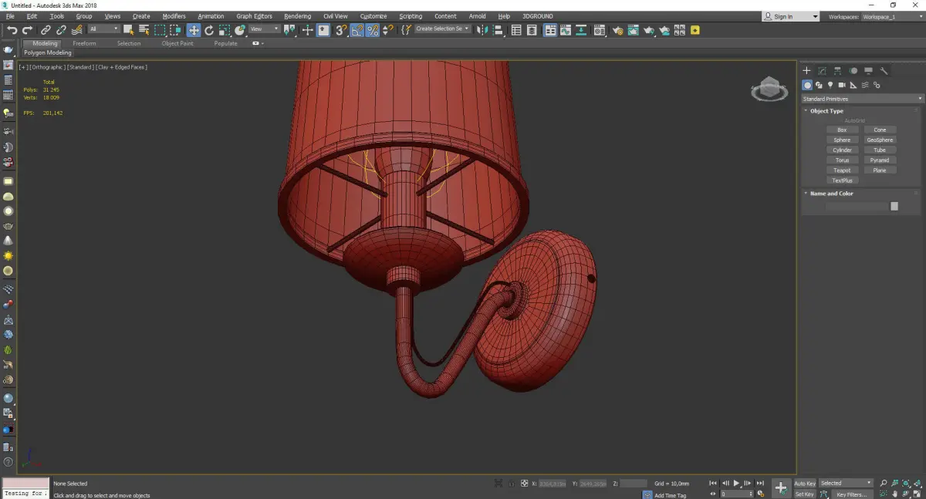
Task: Click the Play Animation button
Action: click(x=737, y=484)
